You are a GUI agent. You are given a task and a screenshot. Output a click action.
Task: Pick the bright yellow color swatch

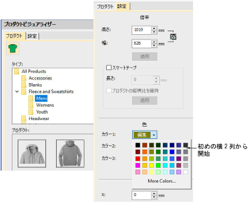[152, 165]
